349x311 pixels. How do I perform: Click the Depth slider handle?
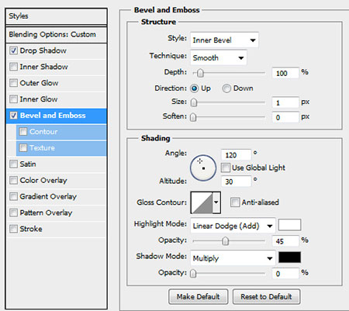pyautogui.click(x=200, y=73)
